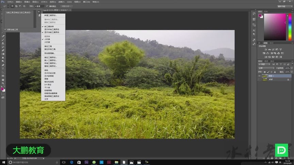
Task: Open the 基本功能 workspace dropdown
Action: click(284, 6)
